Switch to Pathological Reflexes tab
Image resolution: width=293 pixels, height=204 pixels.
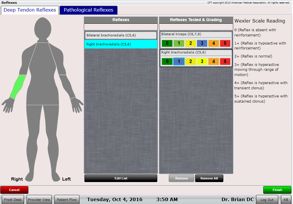click(88, 10)
